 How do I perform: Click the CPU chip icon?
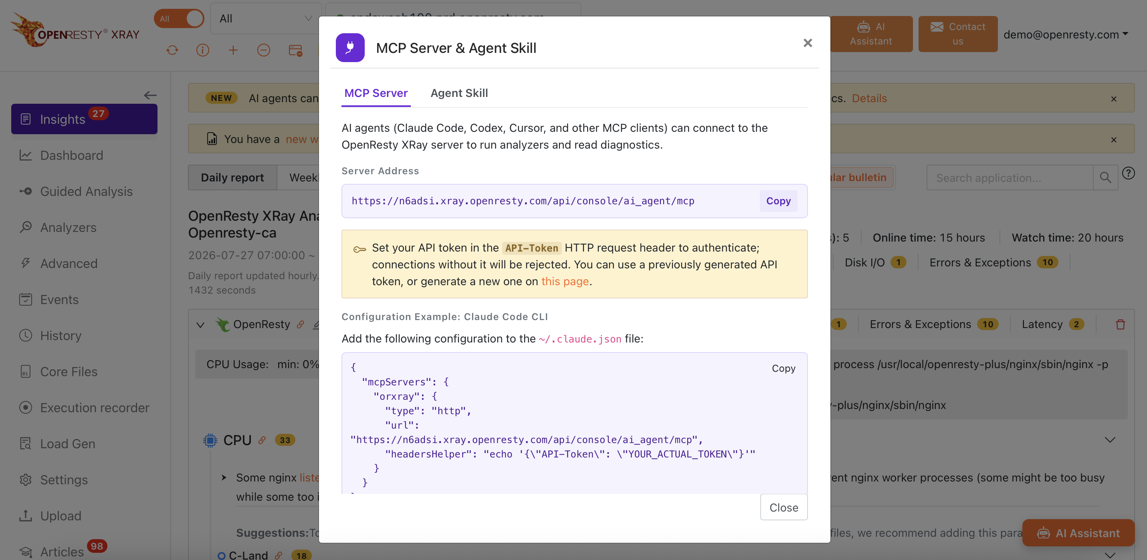210,440
